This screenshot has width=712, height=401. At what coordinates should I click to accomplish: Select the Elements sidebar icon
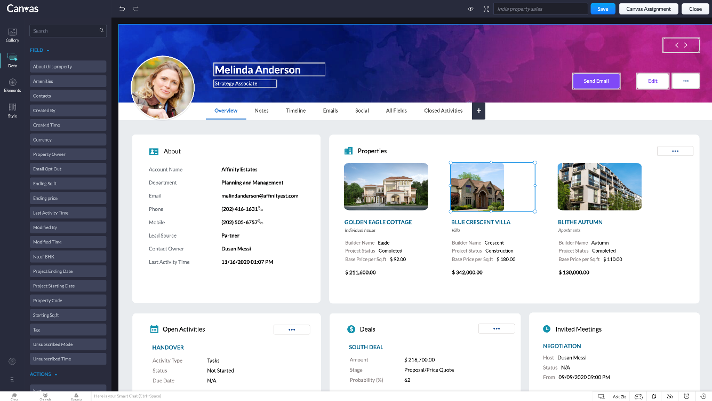click(12, 85)
